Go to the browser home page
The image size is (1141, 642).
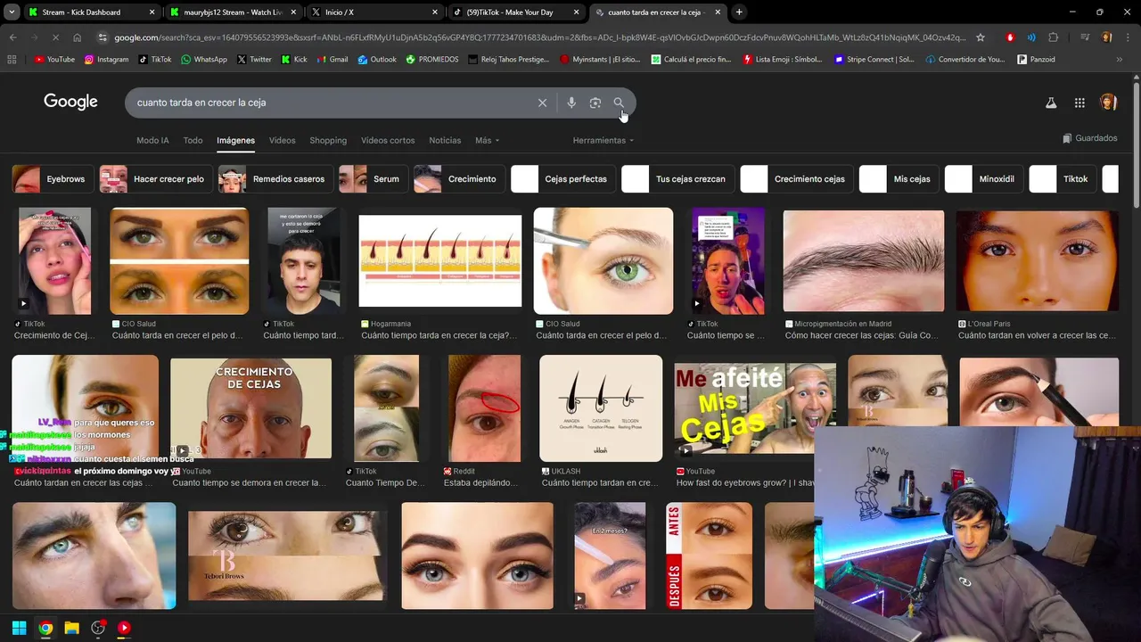[x=77, y=37]
